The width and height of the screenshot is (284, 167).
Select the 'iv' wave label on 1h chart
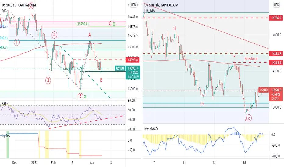[234, 56]
